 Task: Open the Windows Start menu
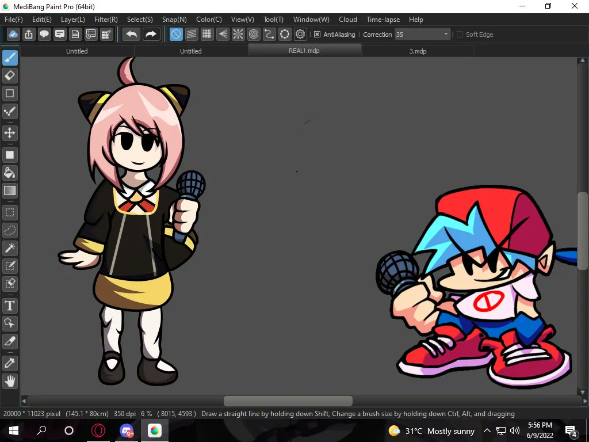pos(14,430)
